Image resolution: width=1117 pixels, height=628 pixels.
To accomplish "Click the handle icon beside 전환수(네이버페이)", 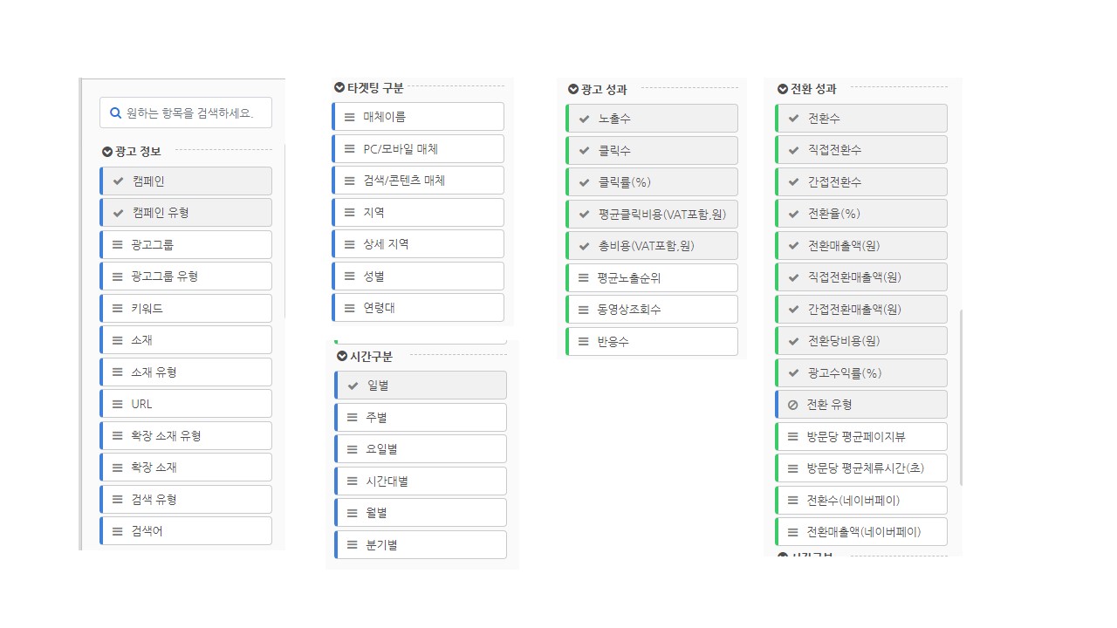I will coord(793,501).
